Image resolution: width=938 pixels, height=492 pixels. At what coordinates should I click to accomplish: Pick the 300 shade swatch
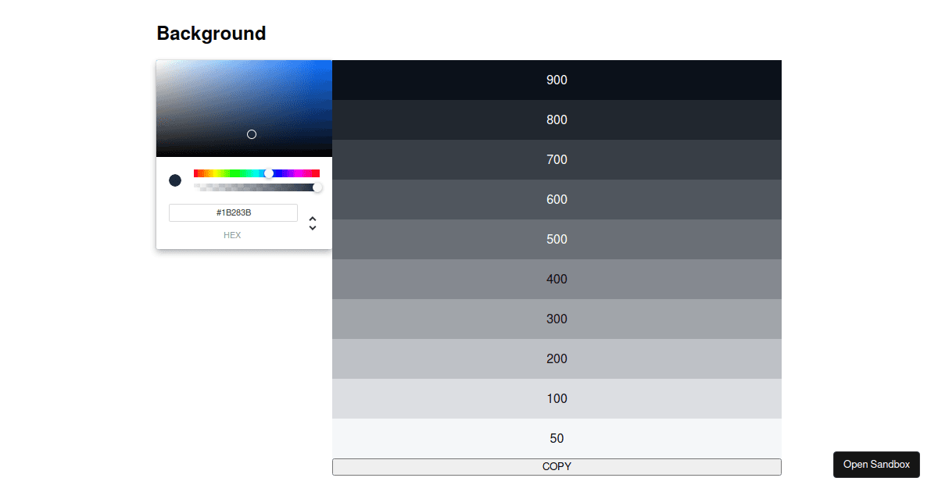pos(557,319)
